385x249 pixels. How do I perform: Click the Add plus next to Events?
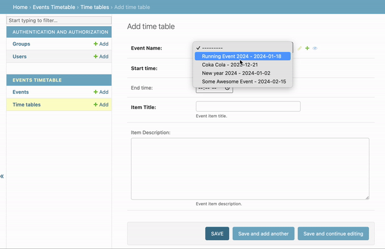coord(101,92)
